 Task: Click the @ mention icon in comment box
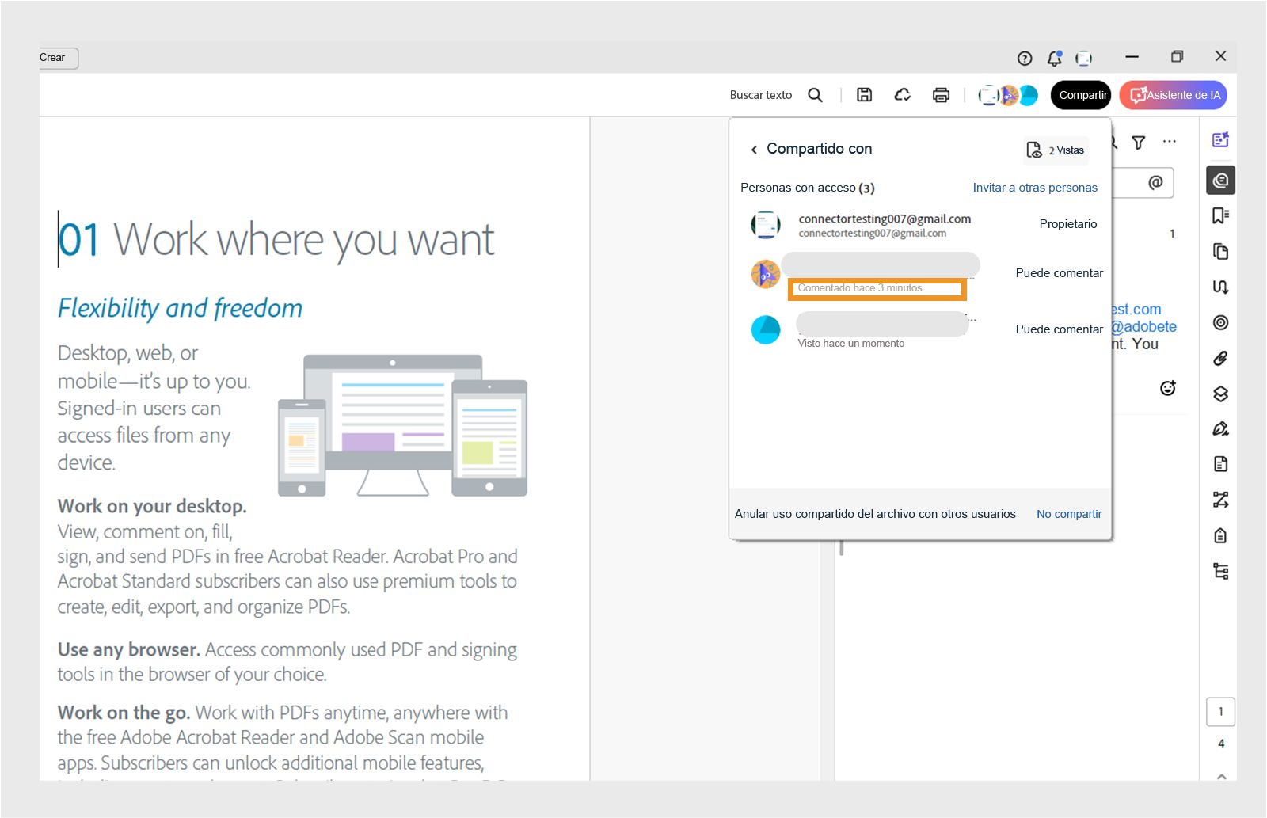(1155, 183)
